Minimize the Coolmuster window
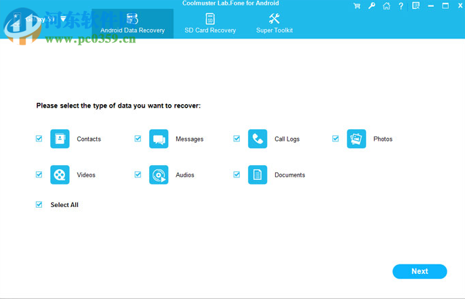The image size is (465, 299). (x=431, y=6)
